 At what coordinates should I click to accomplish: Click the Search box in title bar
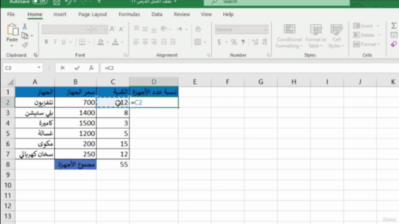277,2
